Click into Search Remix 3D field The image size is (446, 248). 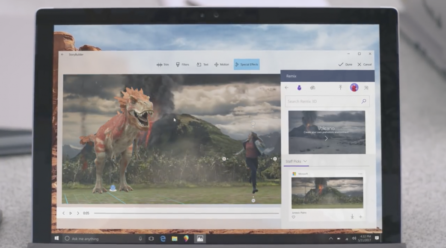[x=327, y=101]
